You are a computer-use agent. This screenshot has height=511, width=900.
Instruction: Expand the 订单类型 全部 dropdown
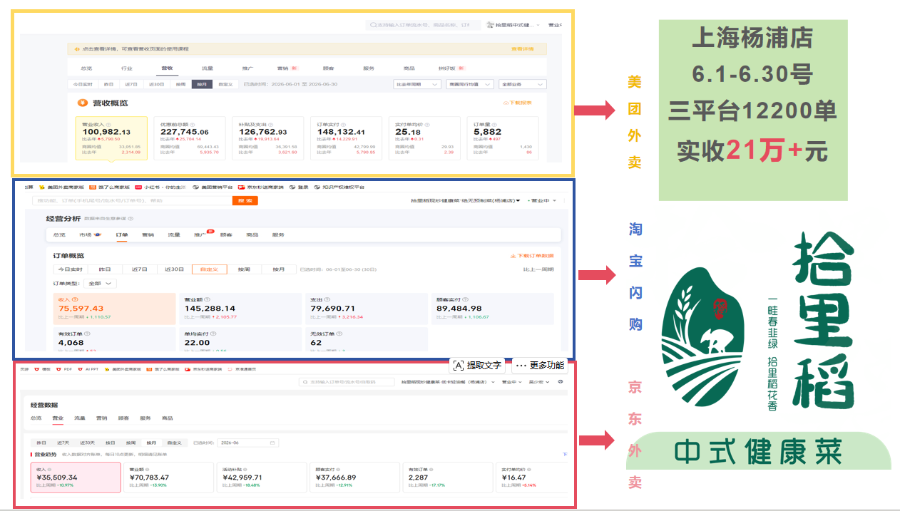101,283
